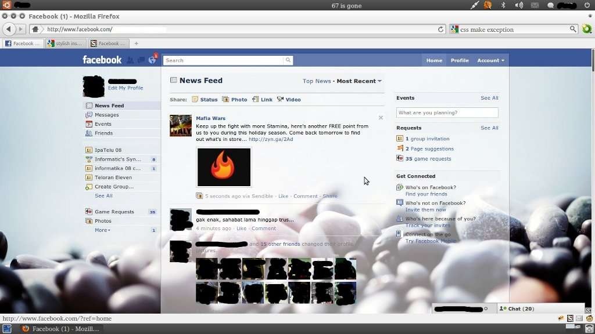Open Messages from the left sidebar
The height and width of the screenshot is (334, 595).
click(x=106, y=114)
